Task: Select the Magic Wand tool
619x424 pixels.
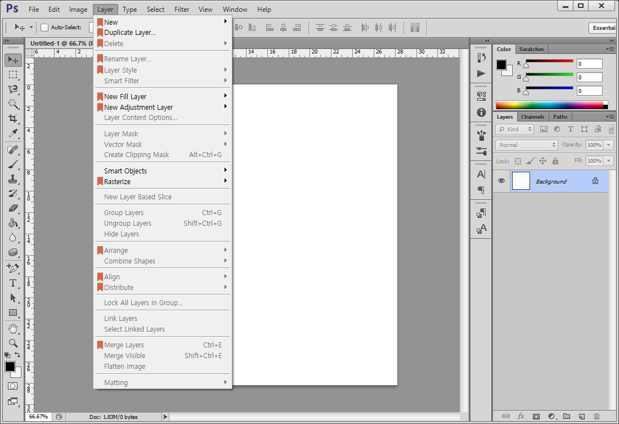Action: pos(13,104)
